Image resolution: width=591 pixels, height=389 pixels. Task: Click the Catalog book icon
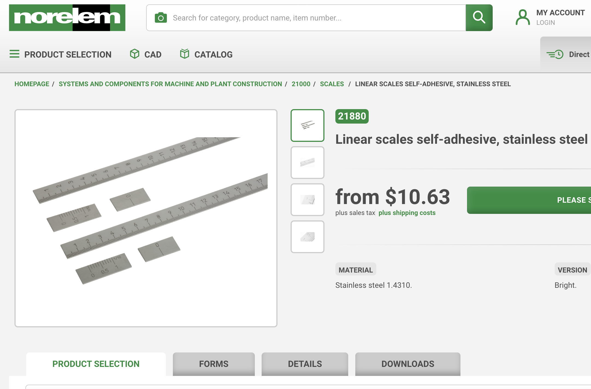tap(185, 54)
